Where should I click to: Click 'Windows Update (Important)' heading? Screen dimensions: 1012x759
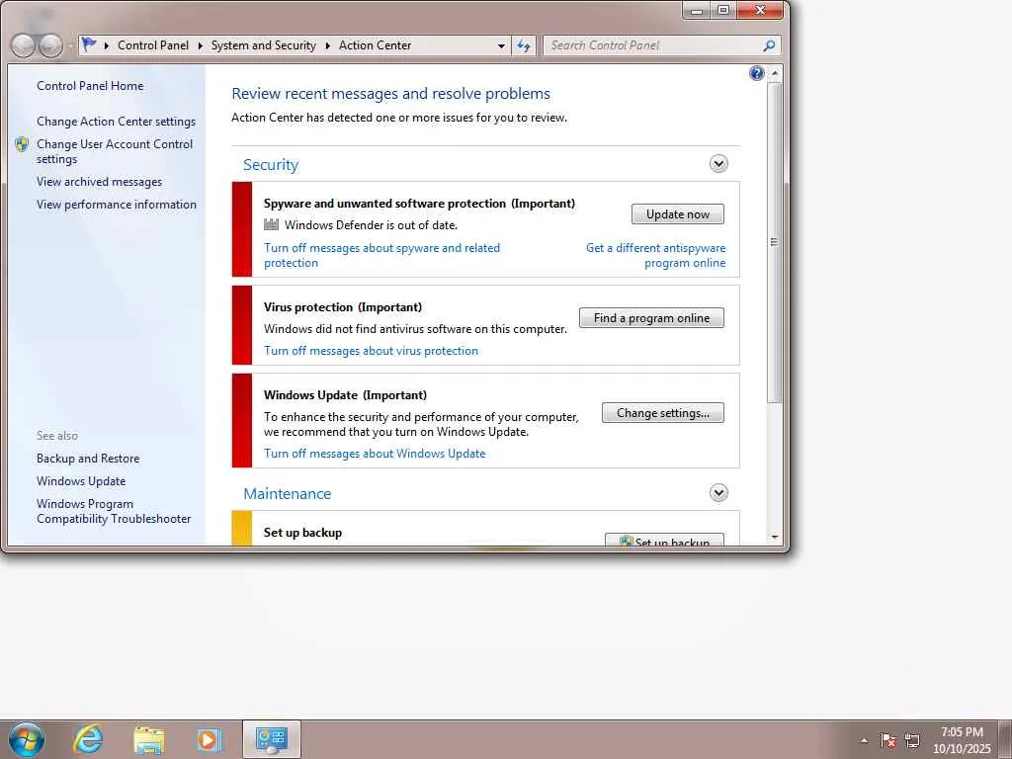tap(345, 395)
